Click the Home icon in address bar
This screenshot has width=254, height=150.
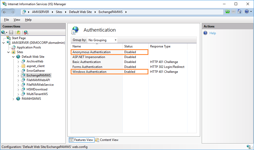(240, 12)
